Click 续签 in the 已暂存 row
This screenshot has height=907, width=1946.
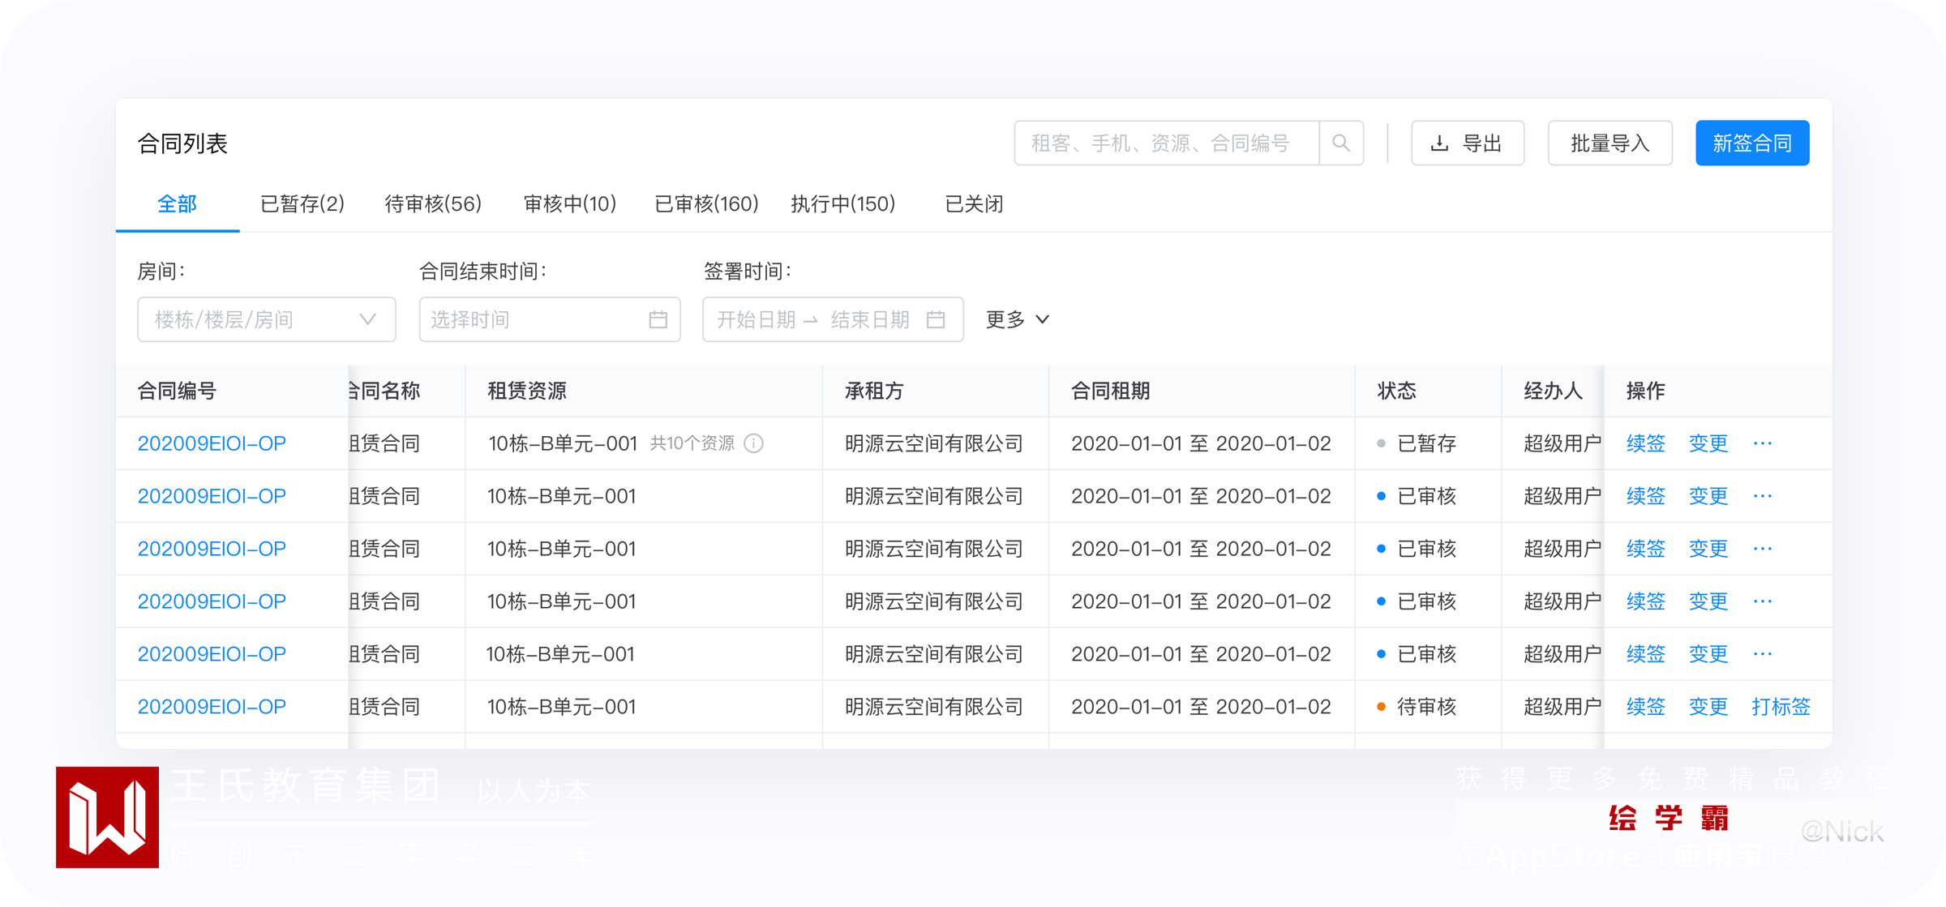point(1645,443)
